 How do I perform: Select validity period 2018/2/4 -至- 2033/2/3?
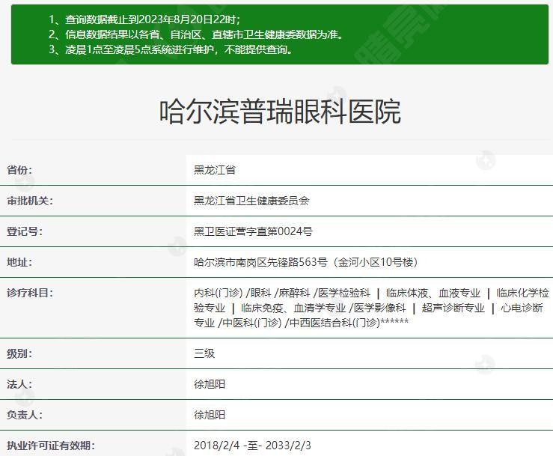click(x=252, y=446)
